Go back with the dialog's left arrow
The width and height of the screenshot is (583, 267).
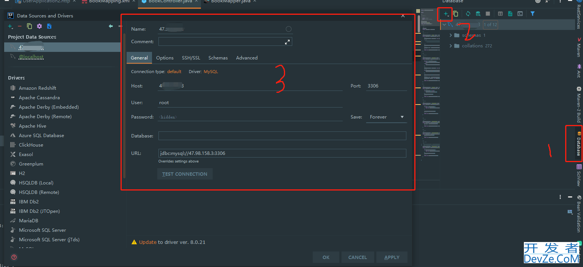tap(111, 26)
